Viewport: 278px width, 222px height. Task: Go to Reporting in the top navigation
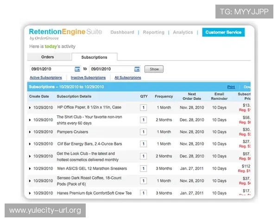click(x=153, y=32)
